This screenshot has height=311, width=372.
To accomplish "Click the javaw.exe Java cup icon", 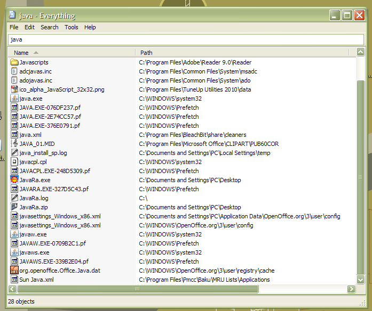I will coord(14,234).
